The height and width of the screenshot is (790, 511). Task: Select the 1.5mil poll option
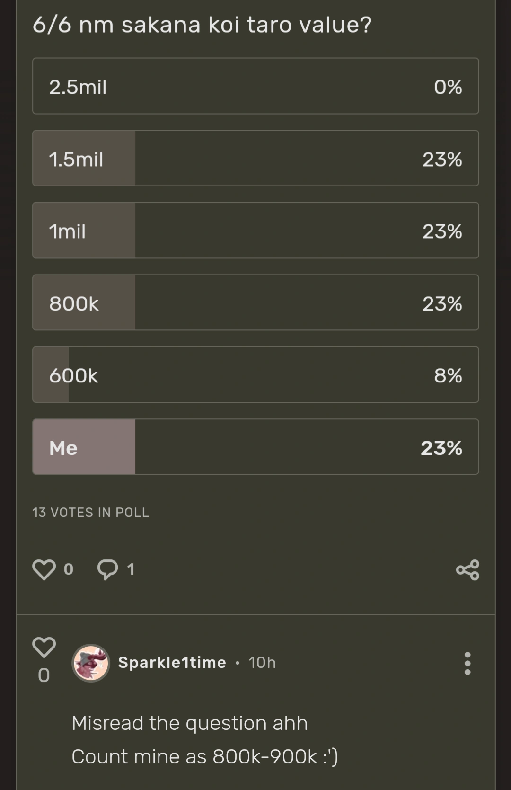(x=255, y=159)
